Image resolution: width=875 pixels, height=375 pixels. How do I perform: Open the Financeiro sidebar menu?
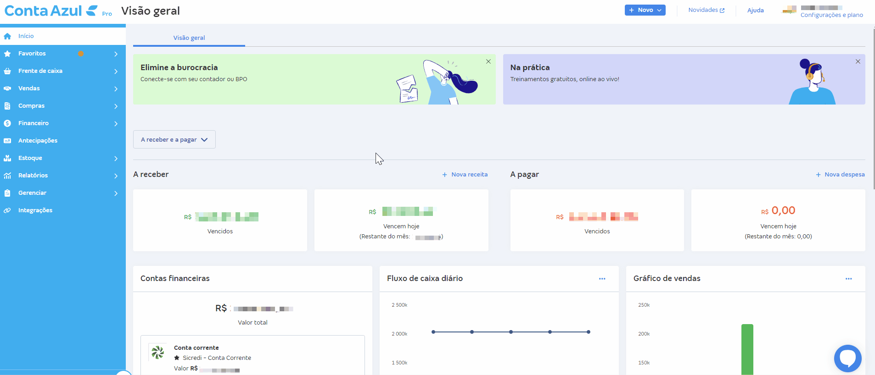coord(63,123)
